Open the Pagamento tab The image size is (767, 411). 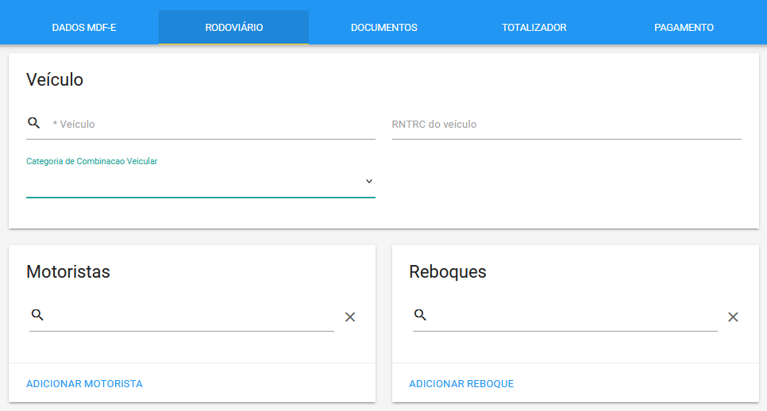tap(684, 28)
